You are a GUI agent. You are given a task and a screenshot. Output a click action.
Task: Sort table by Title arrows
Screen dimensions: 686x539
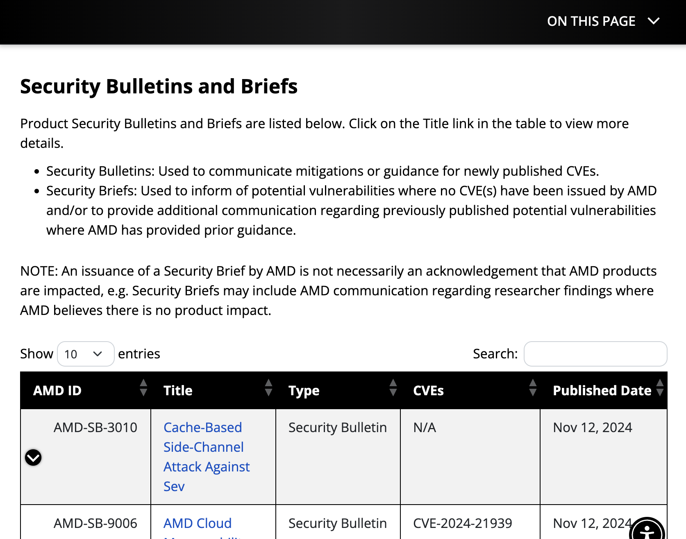268,387
